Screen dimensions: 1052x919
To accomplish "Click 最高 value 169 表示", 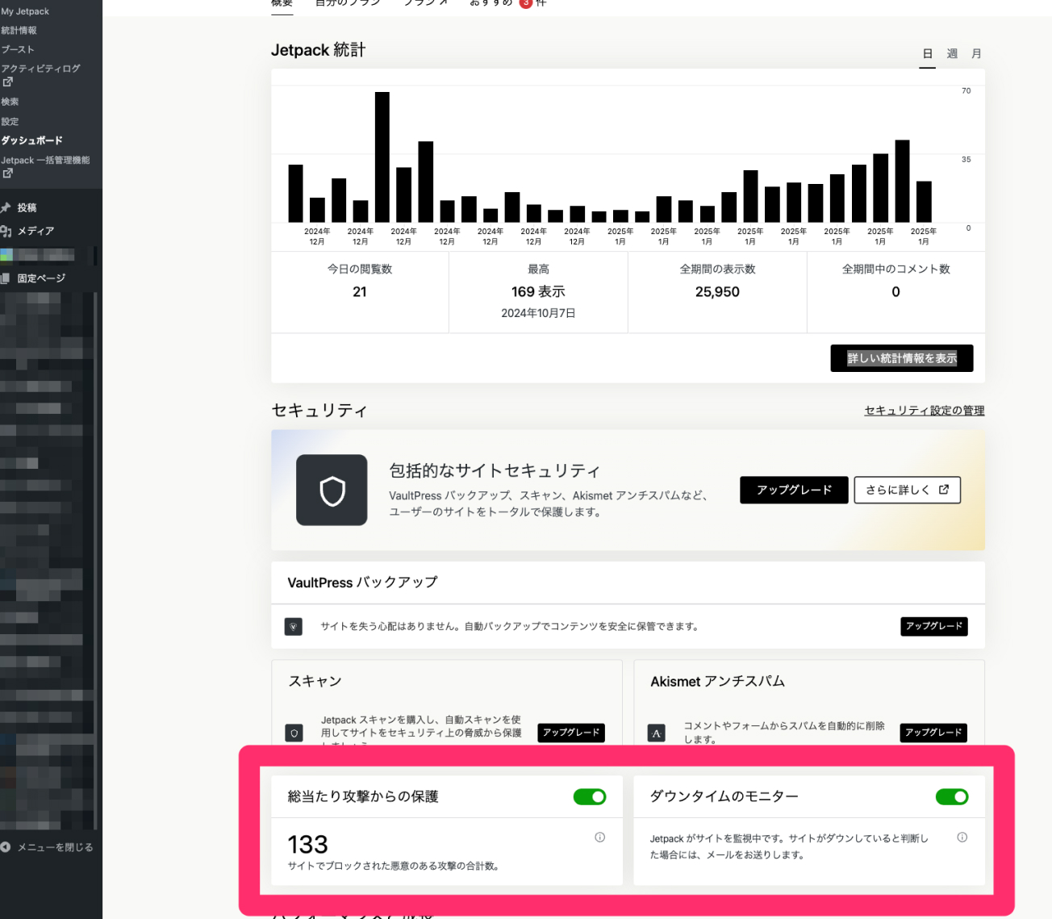I will 538,292.
